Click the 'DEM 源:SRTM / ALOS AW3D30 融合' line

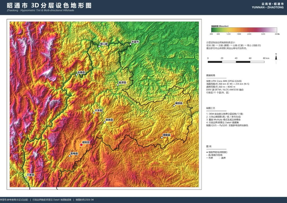(x=225, y=90)
